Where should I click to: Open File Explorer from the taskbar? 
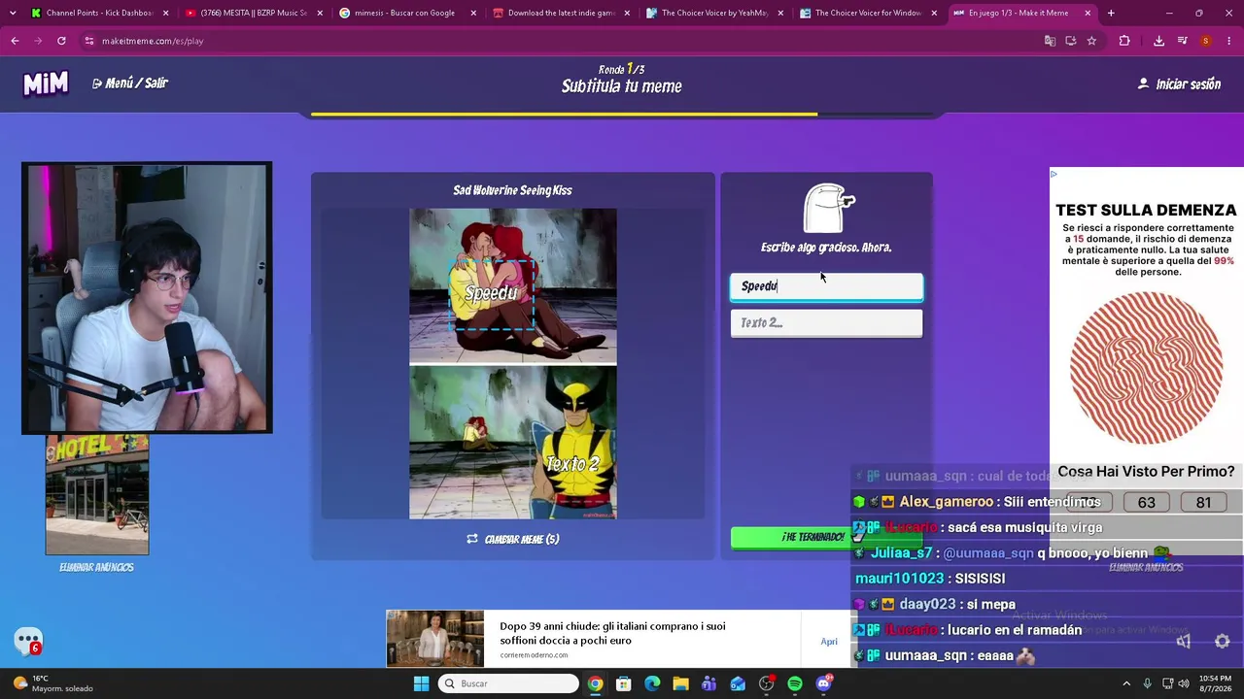pos(680,683)
